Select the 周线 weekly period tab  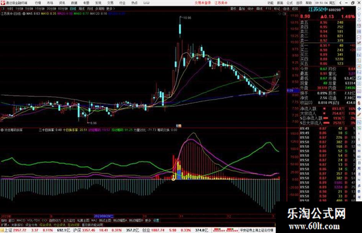82,8
